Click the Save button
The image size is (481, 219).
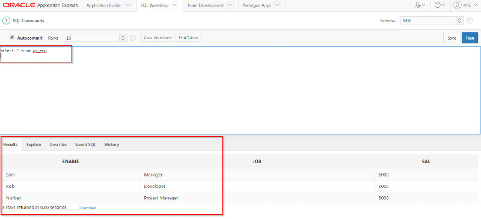click(x=452, y=38)
